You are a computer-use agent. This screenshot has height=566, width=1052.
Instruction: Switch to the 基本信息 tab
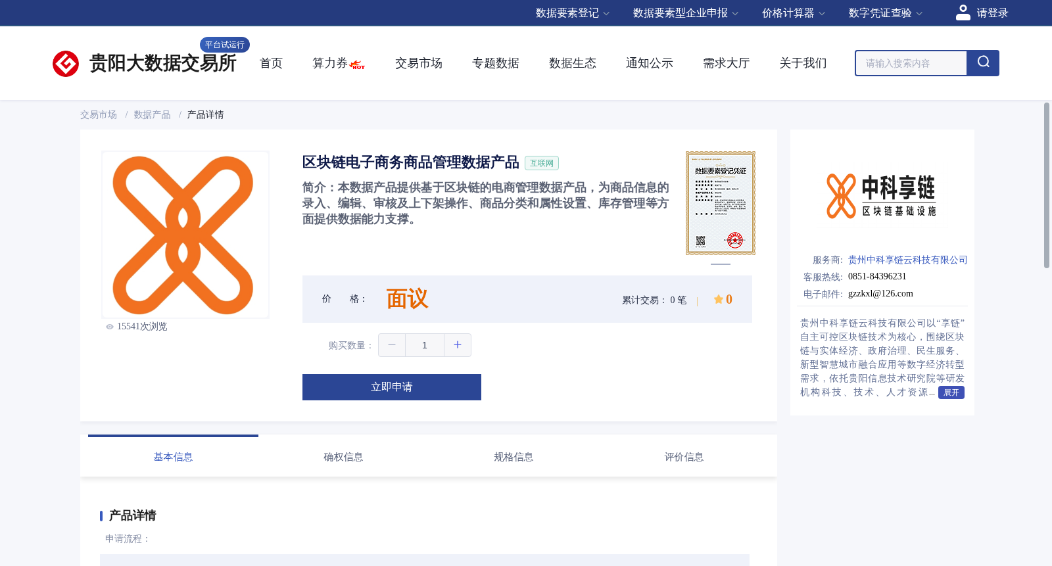pyautogui.click(x=173, y=457)
